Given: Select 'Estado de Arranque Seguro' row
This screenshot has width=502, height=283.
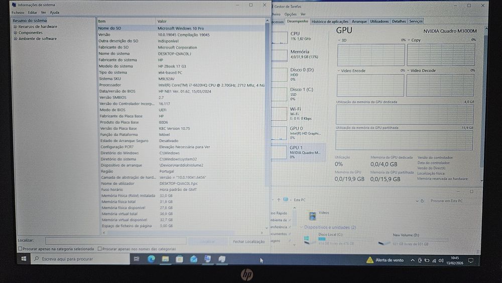Looking at the screenshot, I should click(182, 141).
